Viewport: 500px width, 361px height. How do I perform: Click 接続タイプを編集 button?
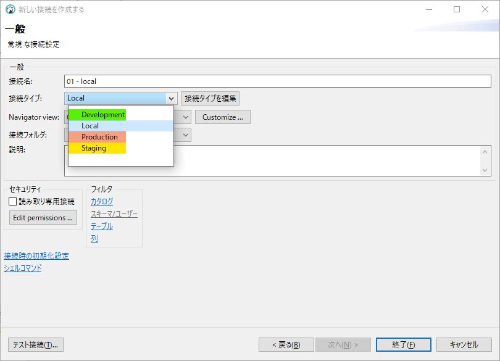210,99
